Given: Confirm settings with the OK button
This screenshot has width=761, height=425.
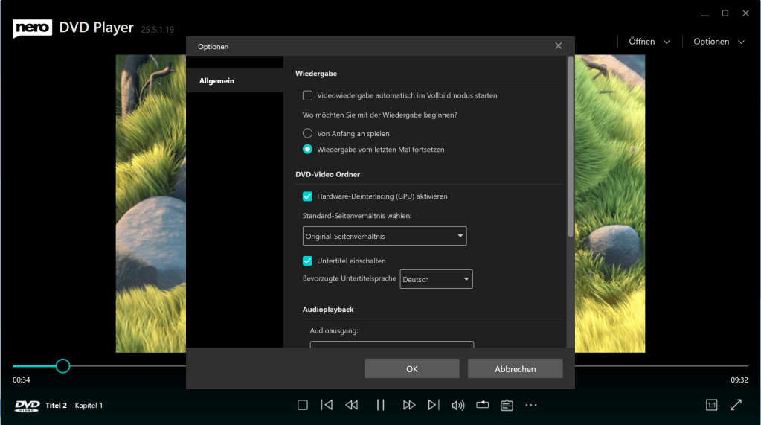Looking at the screenshot, I should (411, 368).
